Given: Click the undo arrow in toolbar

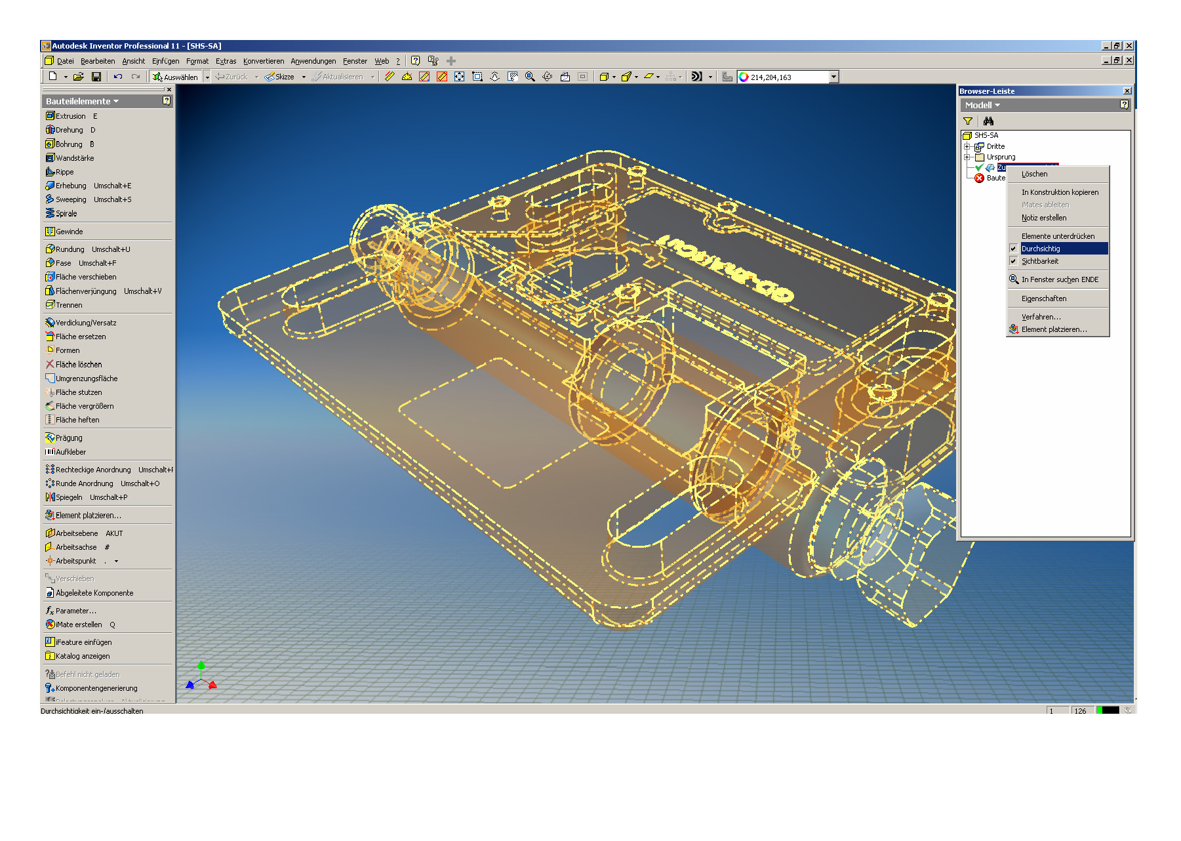Looking at the screenshot, I should tap(118, 77).
